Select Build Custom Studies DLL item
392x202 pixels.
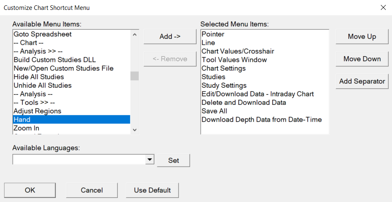pos(55,60)
